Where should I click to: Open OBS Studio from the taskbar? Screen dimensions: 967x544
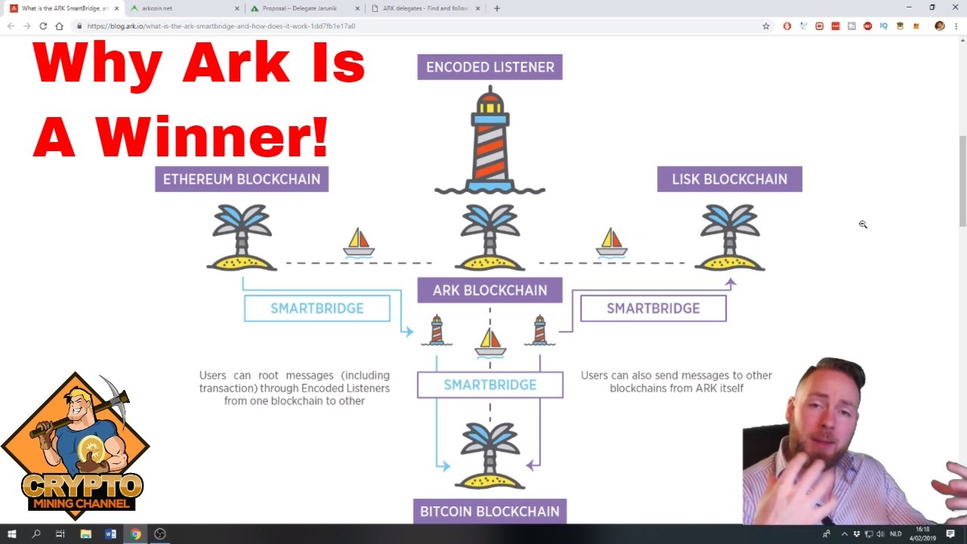pyautogui.click(x=160, y=533)
